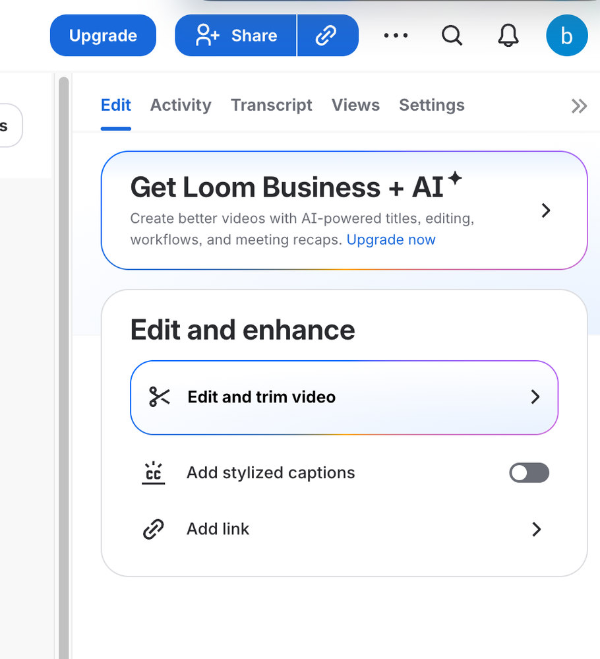600x659 pixels.
Task: Open search with magnifier icon
Action: 452,36
